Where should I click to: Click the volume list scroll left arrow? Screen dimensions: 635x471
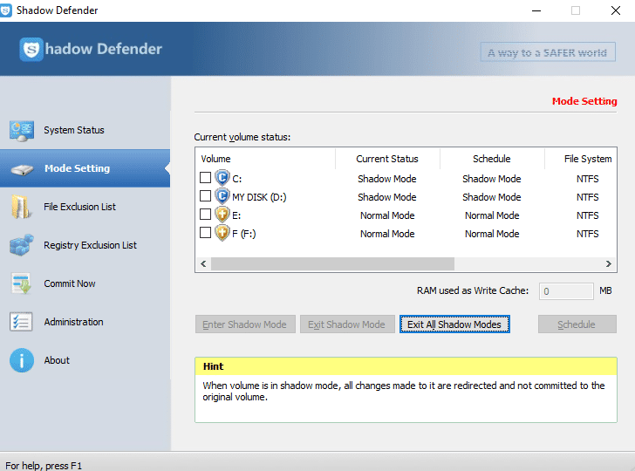coord(203,263)
